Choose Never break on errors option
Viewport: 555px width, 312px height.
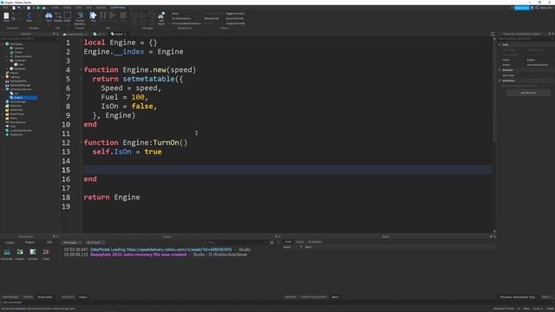click(x=175, y=14)
